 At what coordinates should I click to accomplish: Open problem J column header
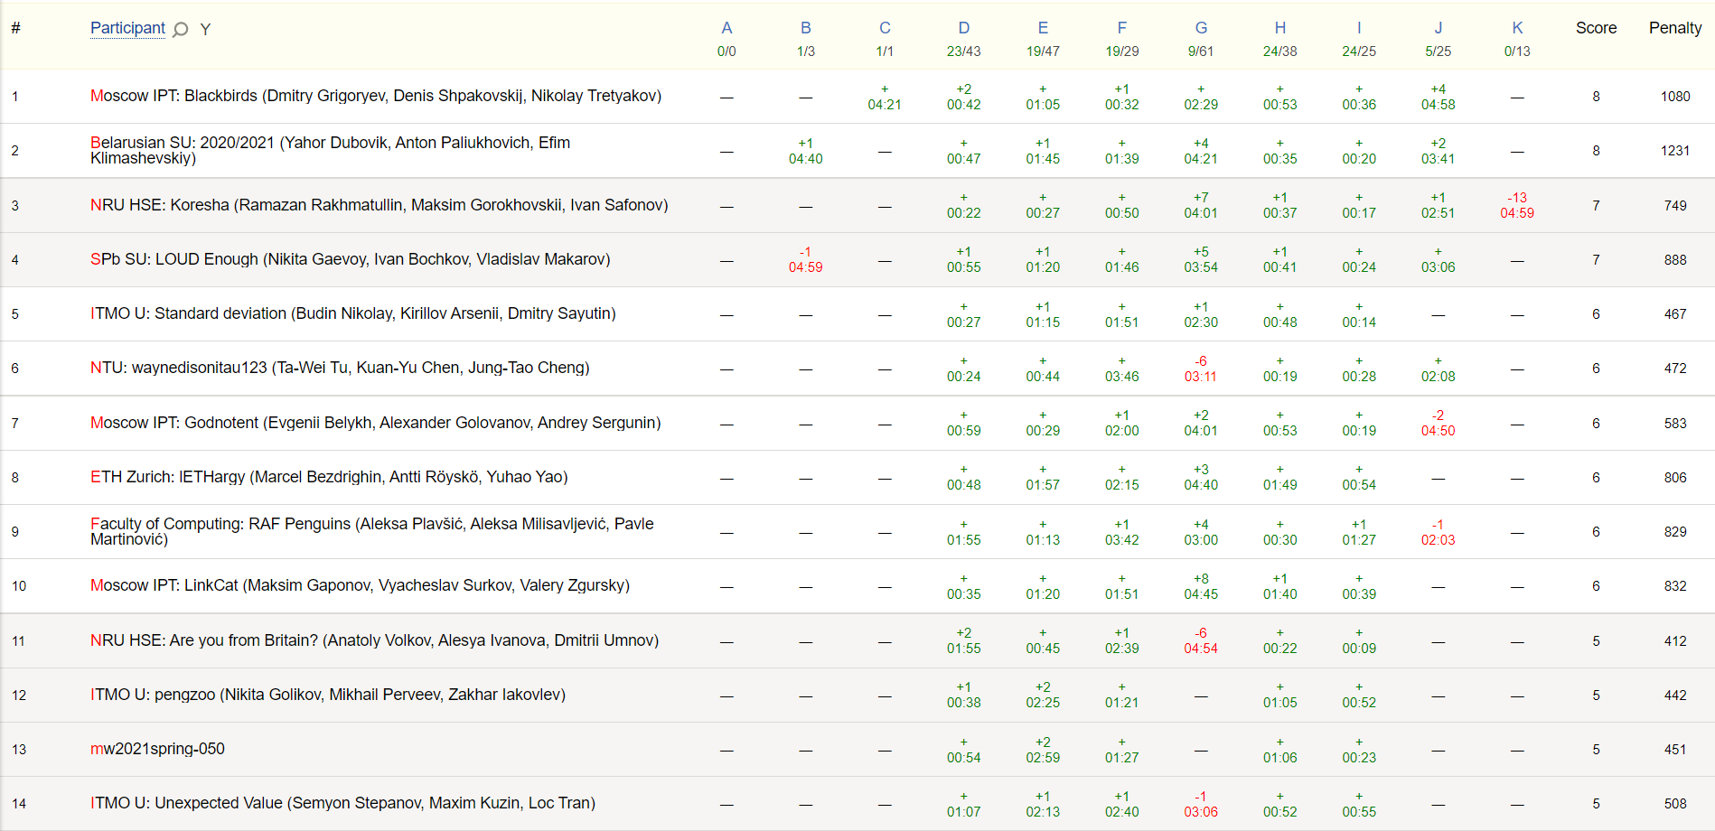(x=1438, y=28)
